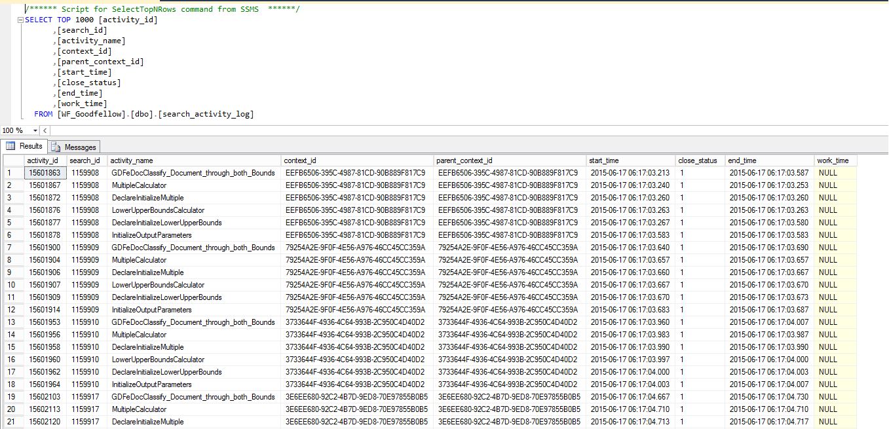Image resolution: width=889 pixels, height=429 pixels.
Task: Click search_id 1159910 in row 14
Action: coord(87,335)
